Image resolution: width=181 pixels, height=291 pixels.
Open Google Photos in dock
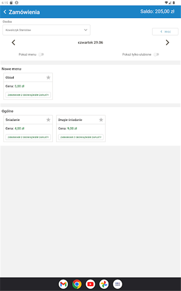pyautogui.click(x=104, y=284)
